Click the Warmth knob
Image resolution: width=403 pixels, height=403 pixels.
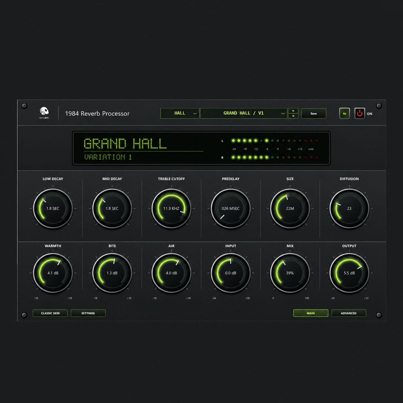pyautogui.click(x=53, y=273)
